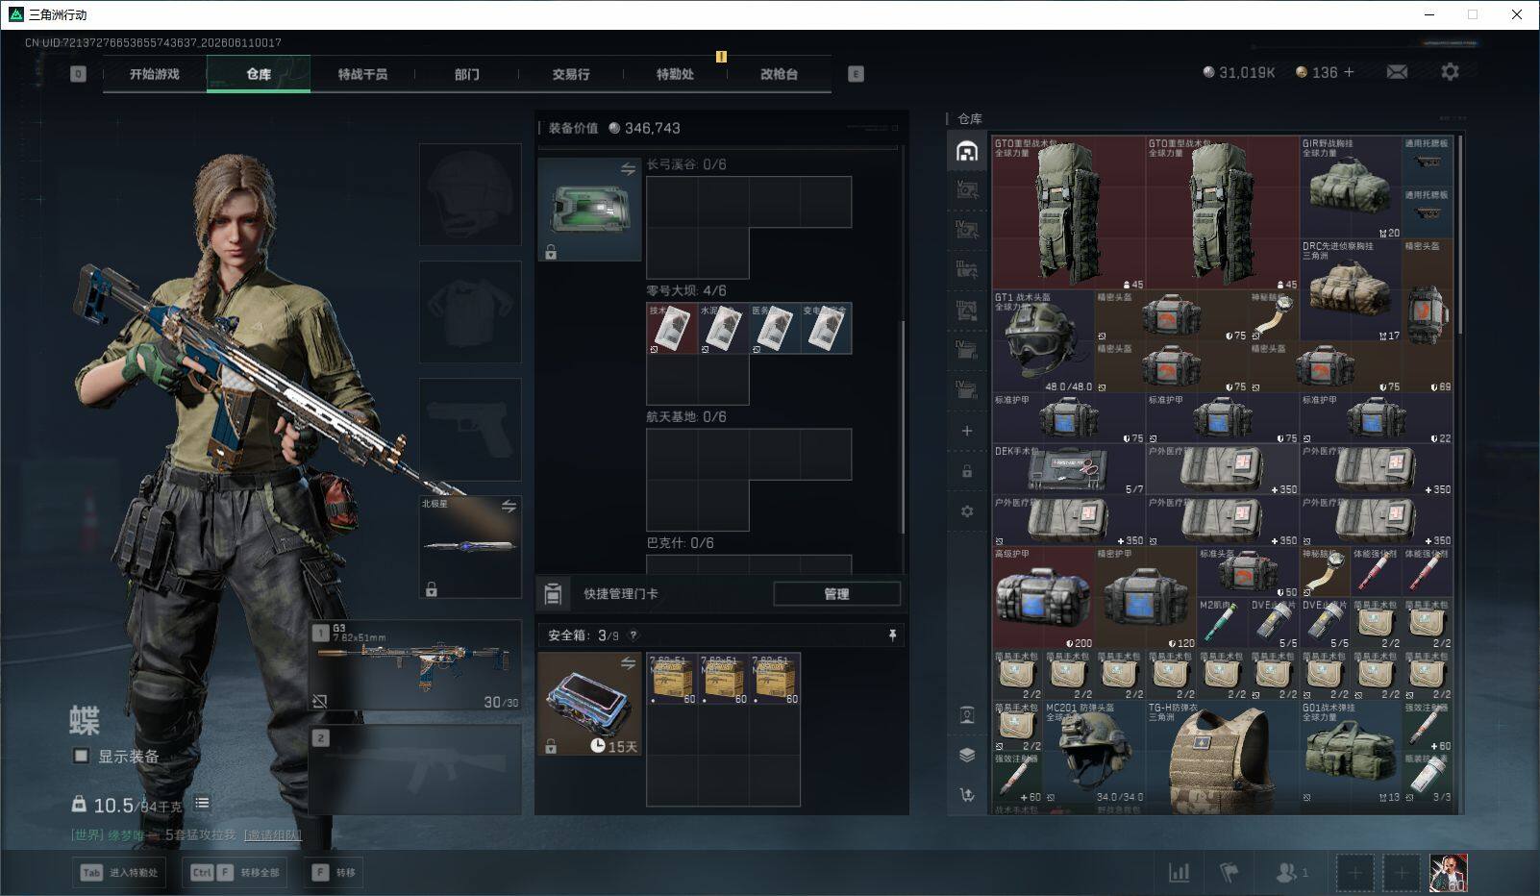Click the warehouse sidebar operator card icon
This screenshot has width=1540, height=896.
(x=967, y=714)
